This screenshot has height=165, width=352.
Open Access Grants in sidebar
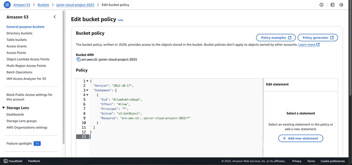point(17,46)
